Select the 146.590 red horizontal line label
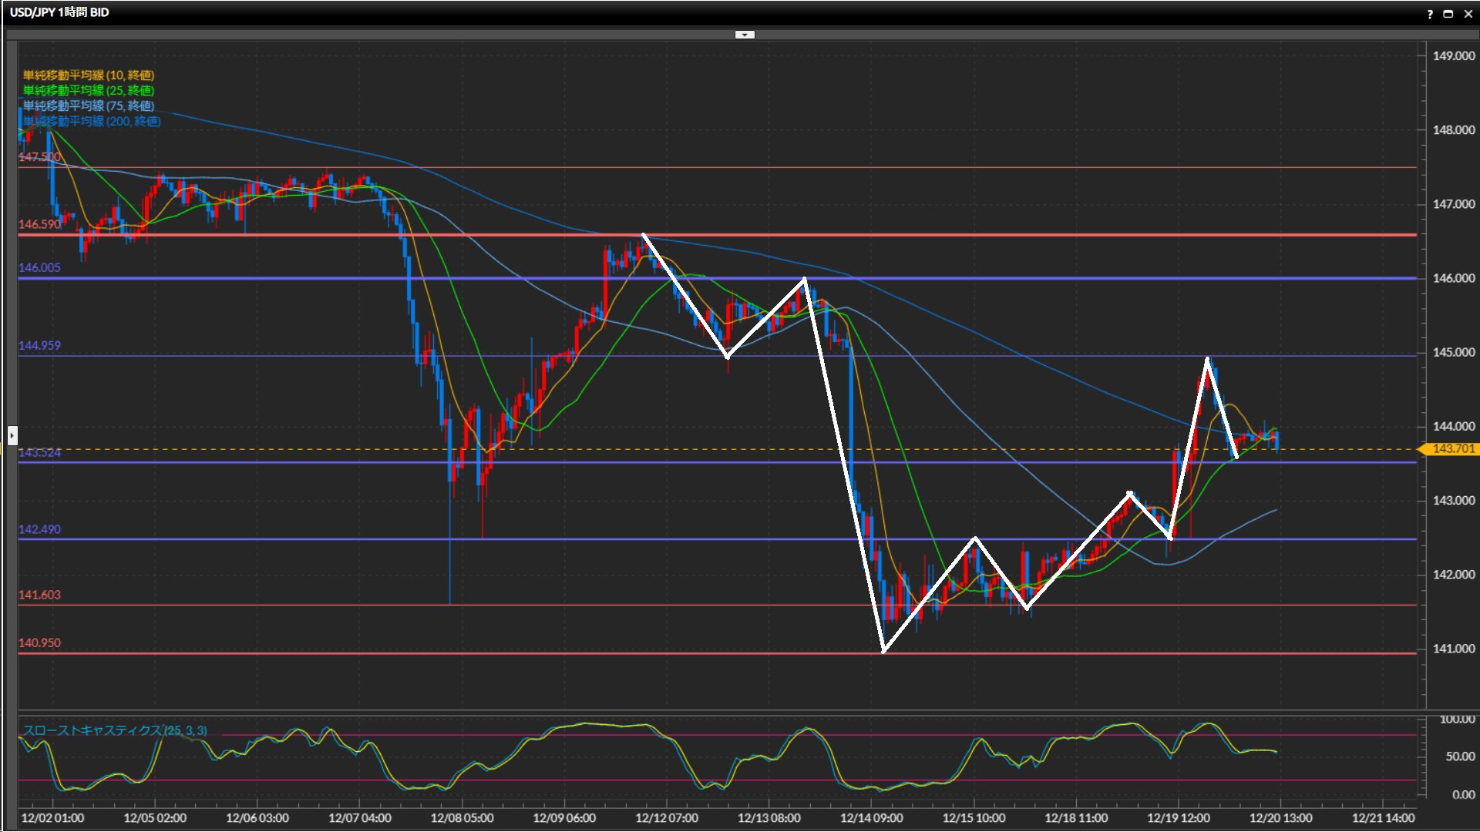This screenshot has width=1480, height=832. click(x=39, y=224)
